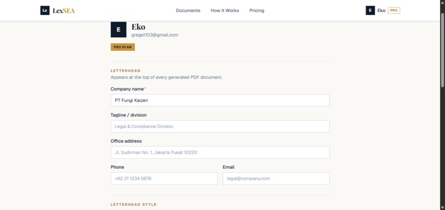Click the Company name label
Viewport: 445px width, 210px height.
[127, 89]
